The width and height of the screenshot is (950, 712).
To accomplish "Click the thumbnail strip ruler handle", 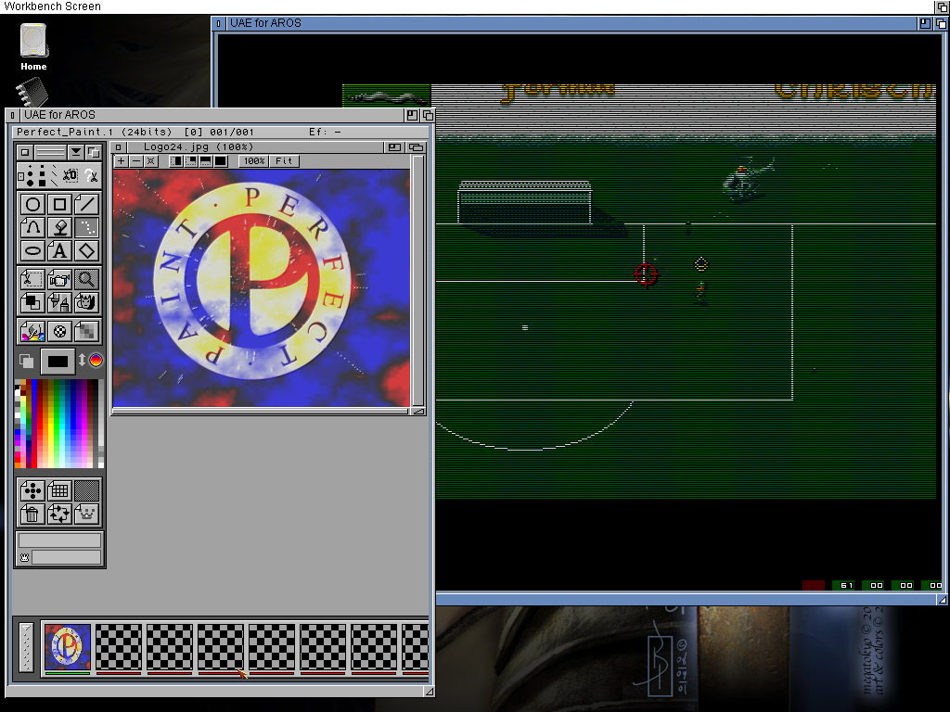I will (25, 646).
